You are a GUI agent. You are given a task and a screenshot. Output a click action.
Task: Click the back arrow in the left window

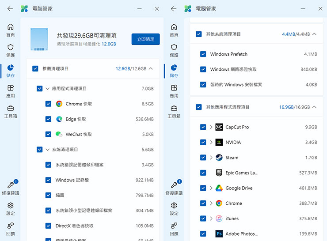(10, 9)
